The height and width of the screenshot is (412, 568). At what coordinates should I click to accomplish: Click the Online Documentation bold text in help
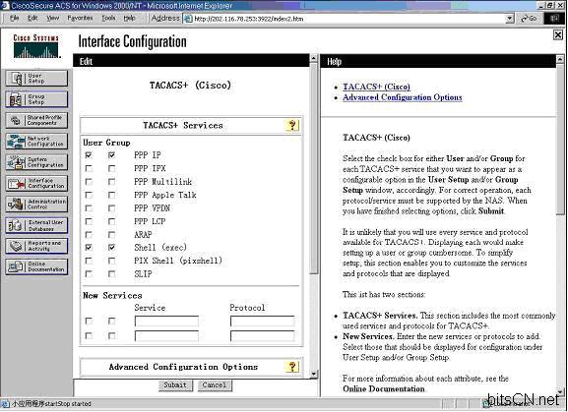coord(384,389)
